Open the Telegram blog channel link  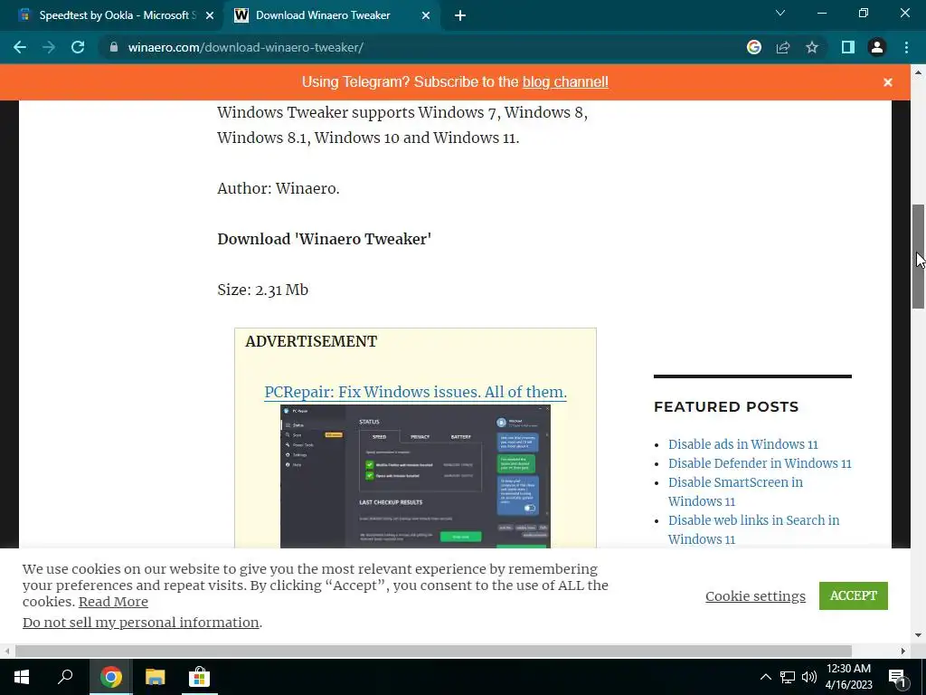point(565,82)
